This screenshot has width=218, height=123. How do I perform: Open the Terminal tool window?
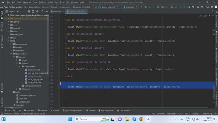tap(42, 110)
